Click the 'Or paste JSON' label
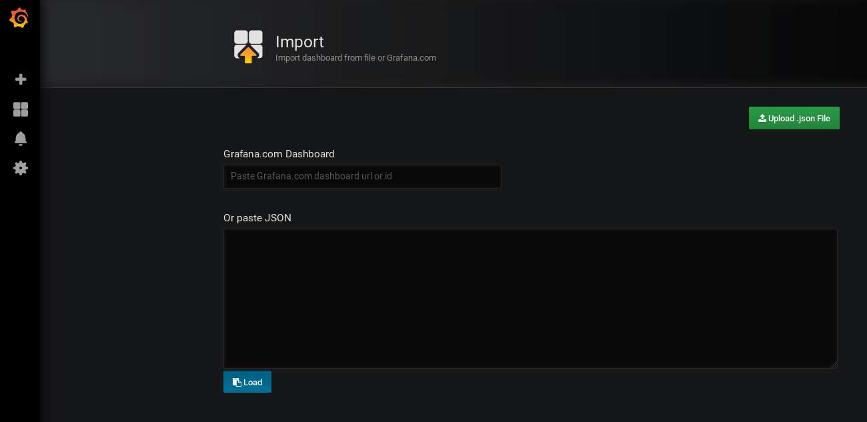Screen dimensions: 867x422 pos(257,218)
